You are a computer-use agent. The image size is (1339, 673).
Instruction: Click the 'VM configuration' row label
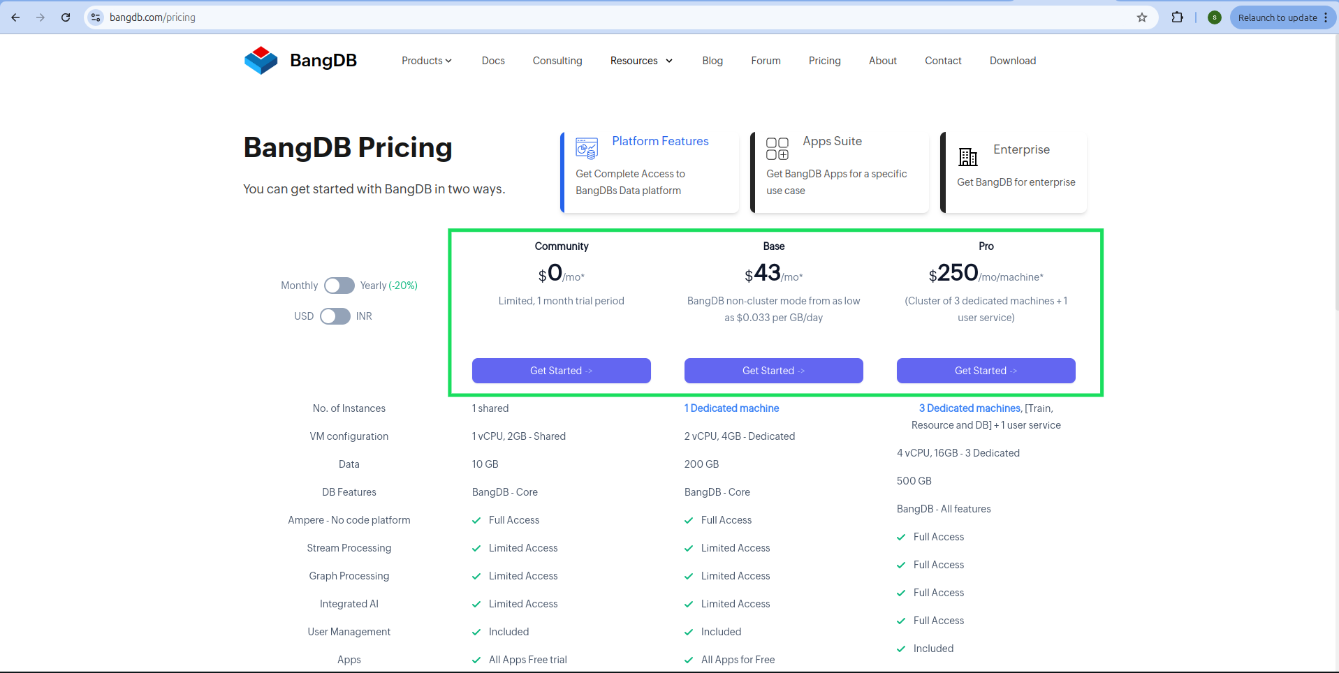click(x=349, y=436)
